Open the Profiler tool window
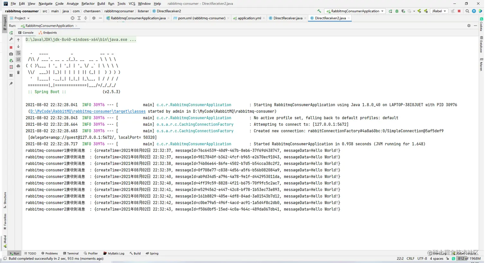Image resolution: width=486 pixels, height=263 pixels. (91, 253)
